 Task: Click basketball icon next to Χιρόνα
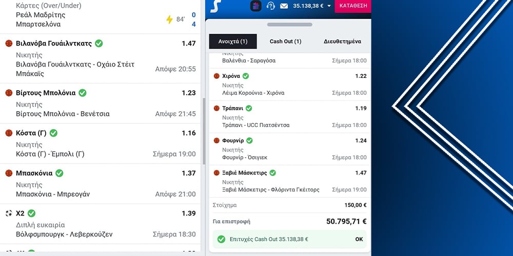[216, 76]
